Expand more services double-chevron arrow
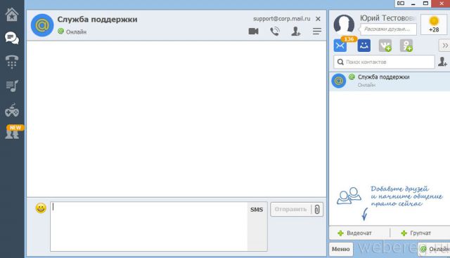The width and height of the screenshot is (450, 258). tap(444, 46)
